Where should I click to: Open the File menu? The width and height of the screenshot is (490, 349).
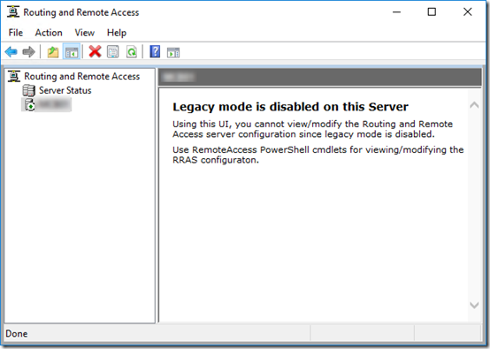click(x=16, y=33)
